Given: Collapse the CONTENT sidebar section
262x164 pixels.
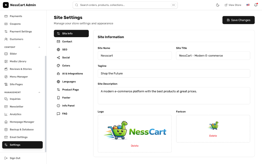Looking at the screenshot, I should (39, 47).
